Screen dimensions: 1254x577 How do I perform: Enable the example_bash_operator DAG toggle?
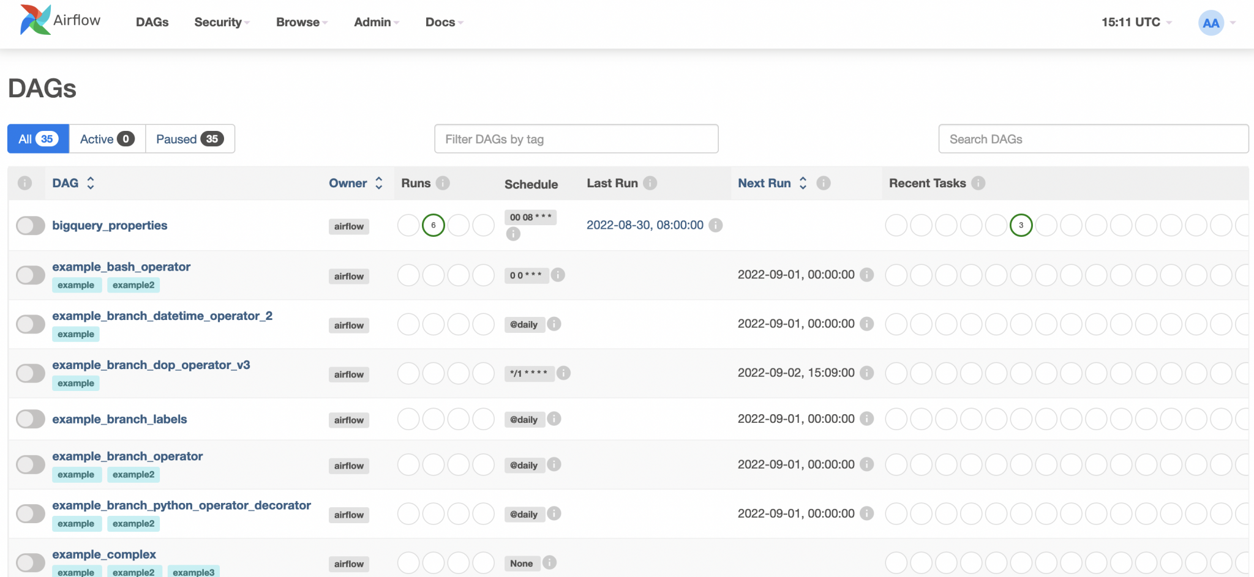tap(31, 275)
